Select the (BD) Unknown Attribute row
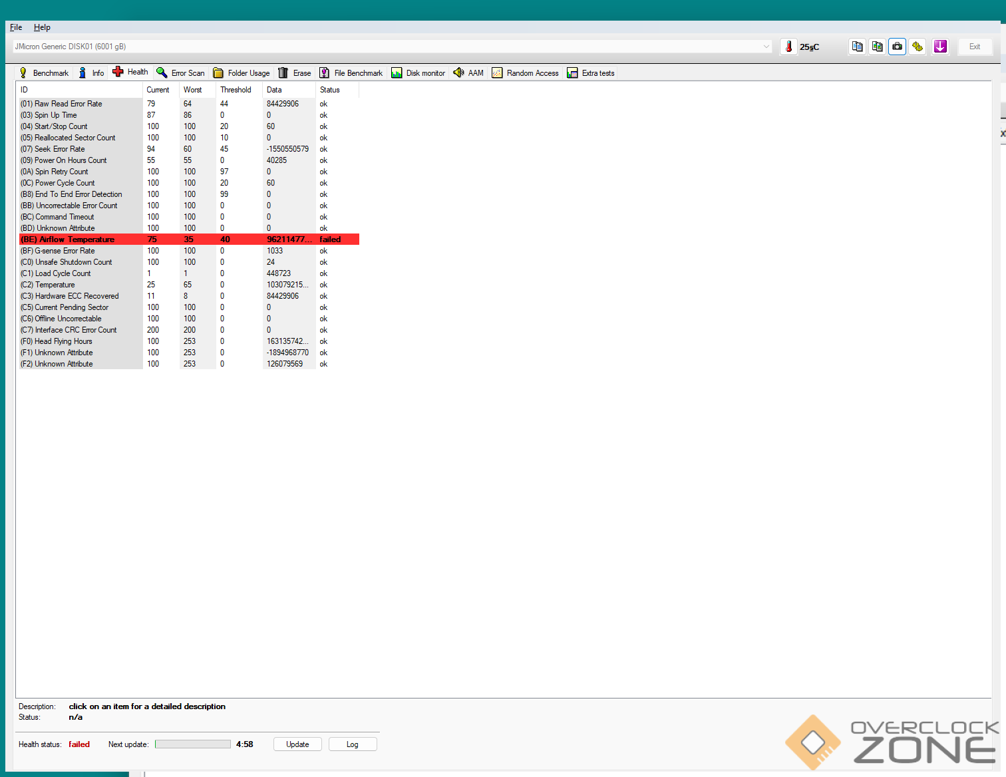This screenshot has width=1006, height=777. [x=189, y=228]
